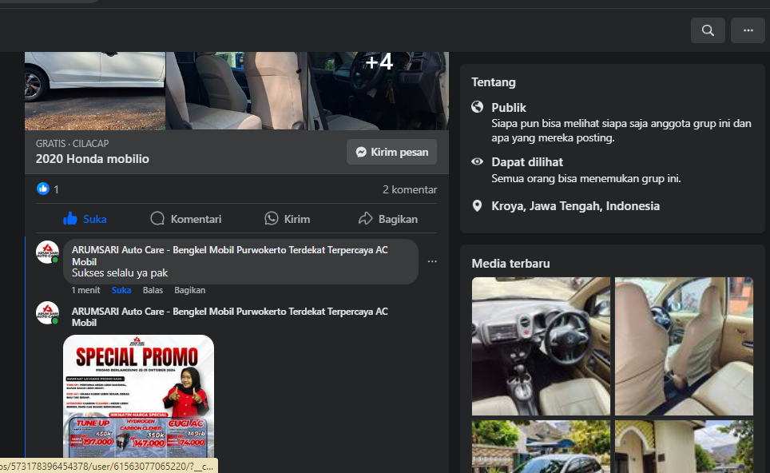
Task: Open ARUMSARI Auto Care name on second comment
Action: [x=230, y=317]
